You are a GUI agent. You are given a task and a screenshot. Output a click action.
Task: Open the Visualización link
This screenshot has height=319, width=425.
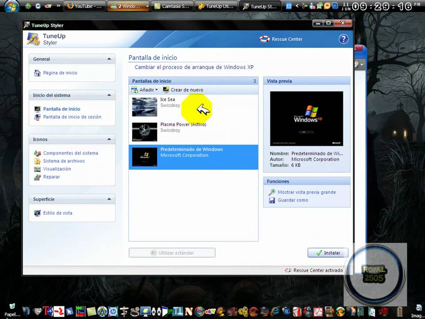(x=57, y=169)
